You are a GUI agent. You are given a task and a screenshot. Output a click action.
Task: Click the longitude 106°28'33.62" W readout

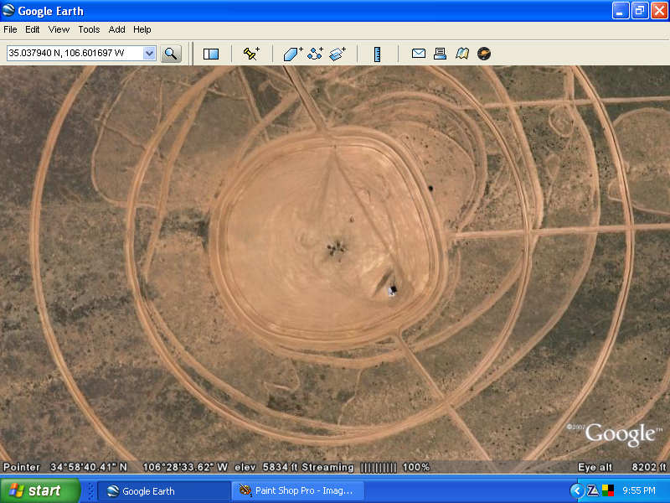185,468
